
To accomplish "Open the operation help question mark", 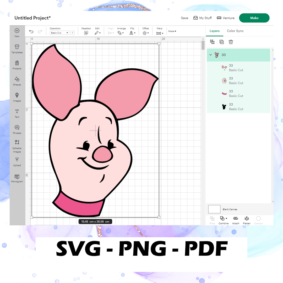I will tap(73, 33).
